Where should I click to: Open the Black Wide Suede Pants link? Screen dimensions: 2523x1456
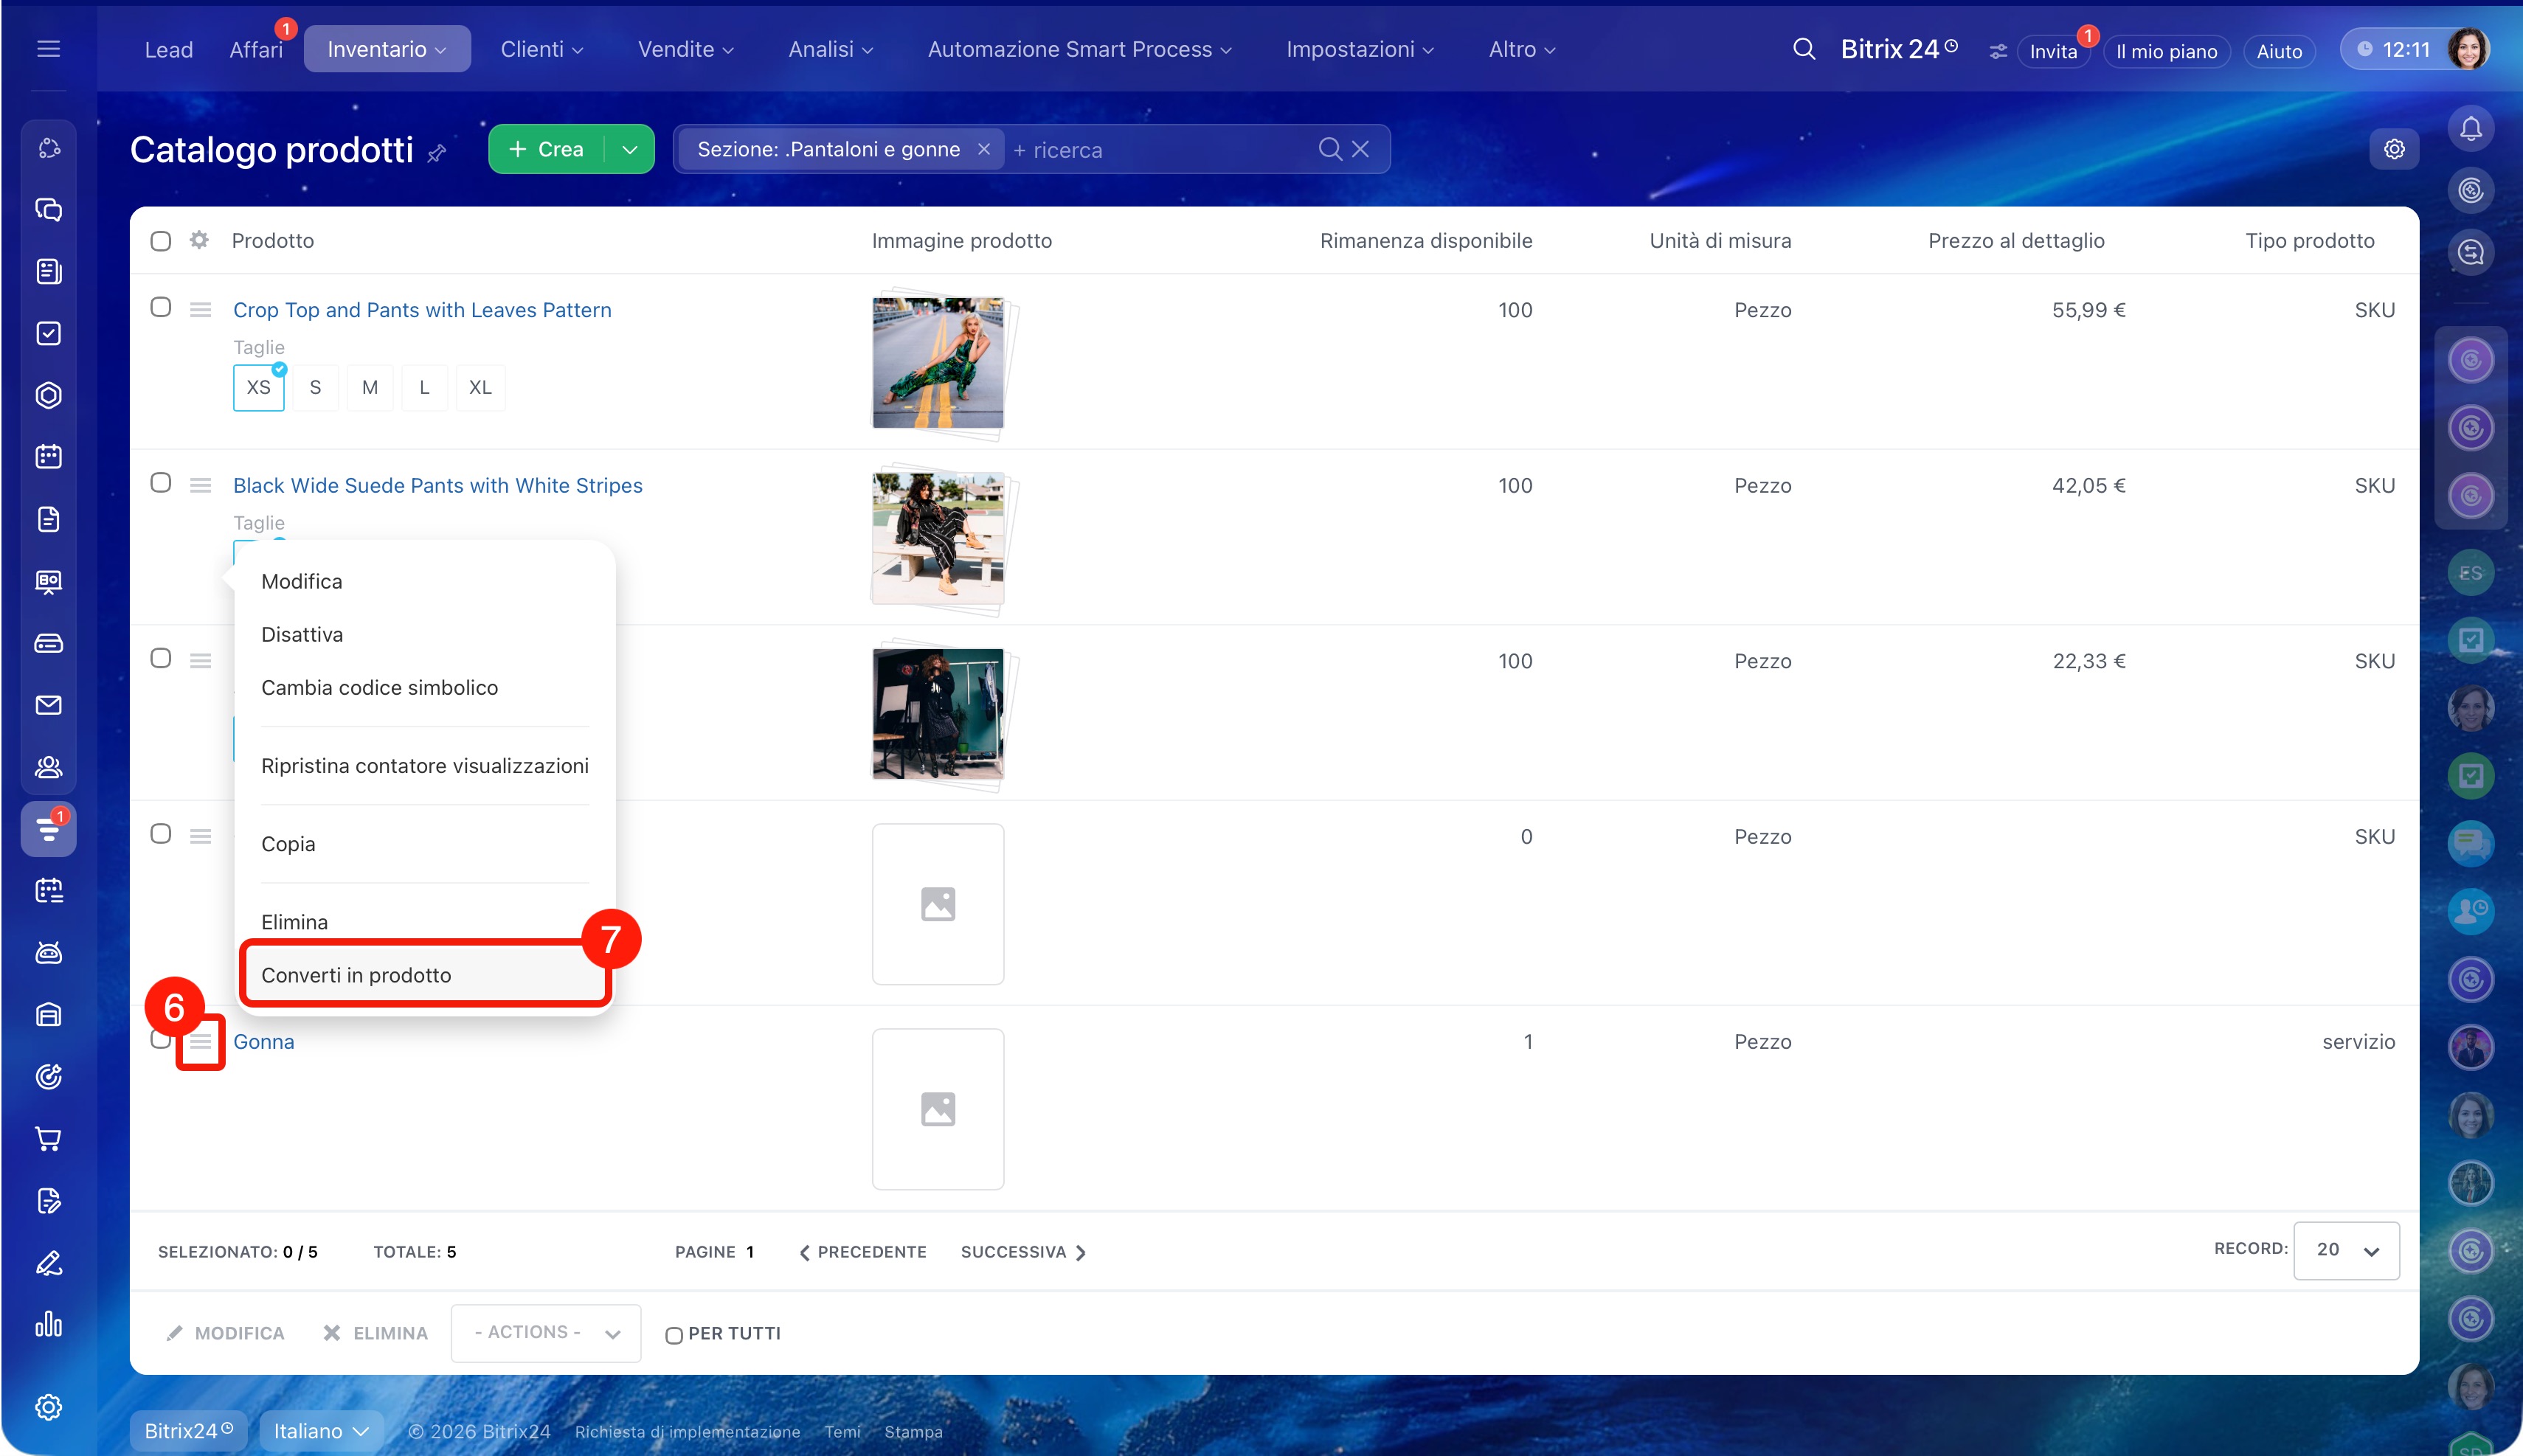pos(437,485)
